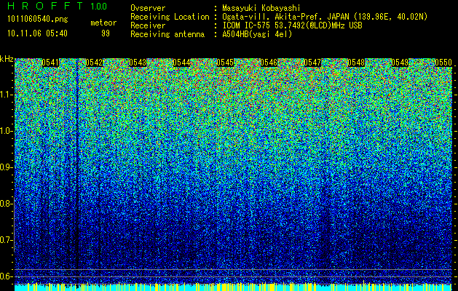This screenshot has width=458, height=291.
Task: Click the 0541 time marker
Action: click(x=50, y=63)
